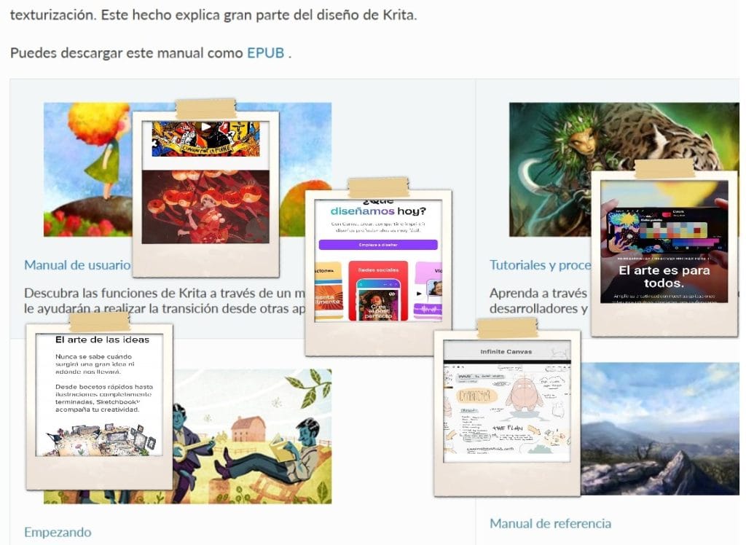Click the Infinite Canvas title bar

(506, 352)
